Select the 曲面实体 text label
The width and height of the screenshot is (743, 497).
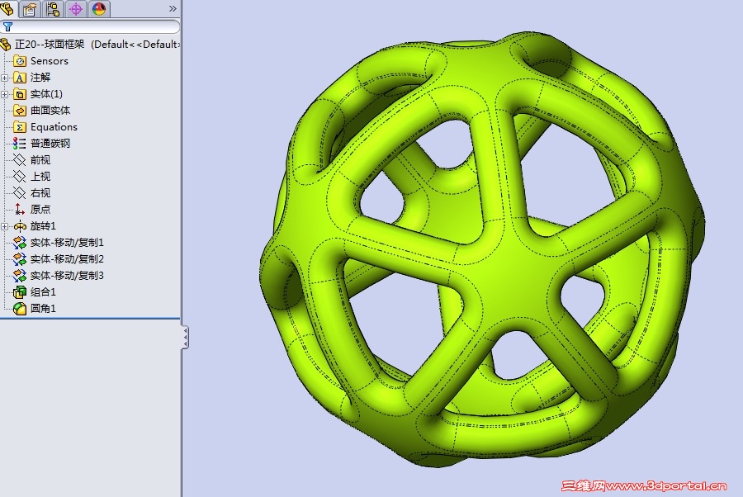[50, 111]
